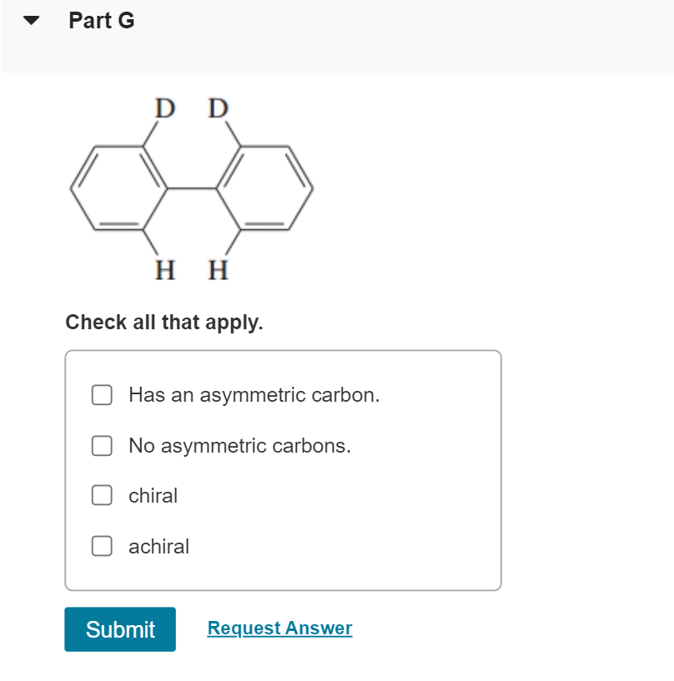Image resolution: width=674 pixels, height=681 pixels.
Task: Click the 'chiral' option label
Action: [153, 496]
